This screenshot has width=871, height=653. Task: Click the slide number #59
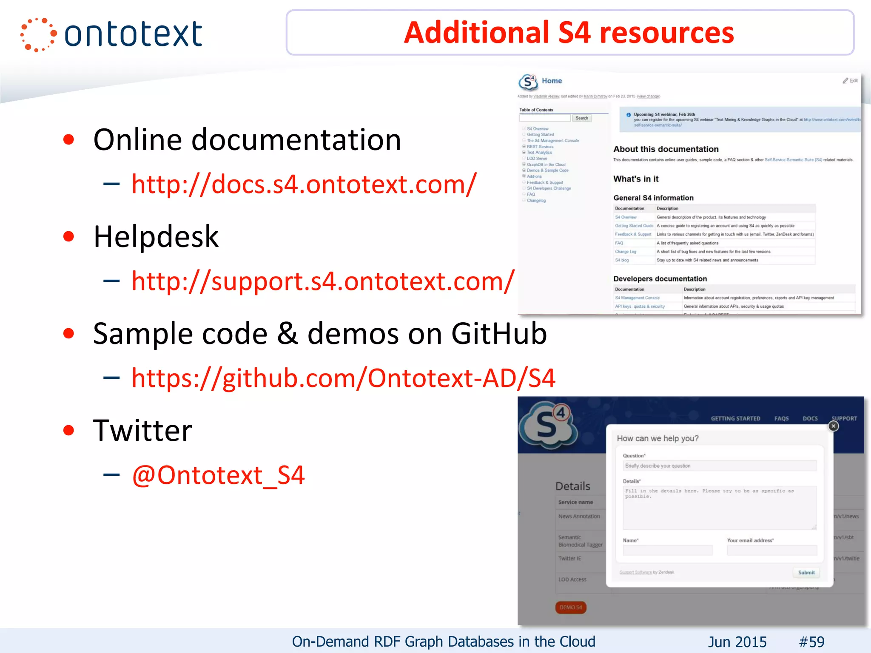811,642
